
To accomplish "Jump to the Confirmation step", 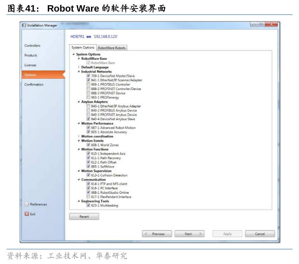I will 34,84.
